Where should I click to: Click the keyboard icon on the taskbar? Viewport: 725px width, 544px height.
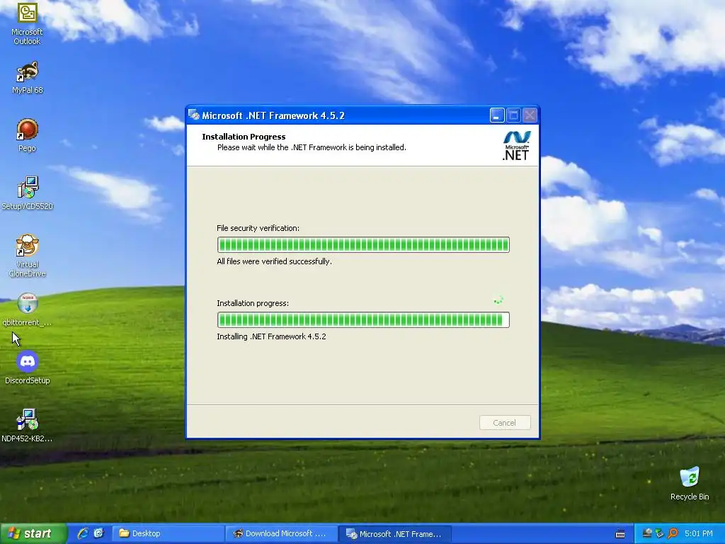pyautogui.click(x=620, y=534)
